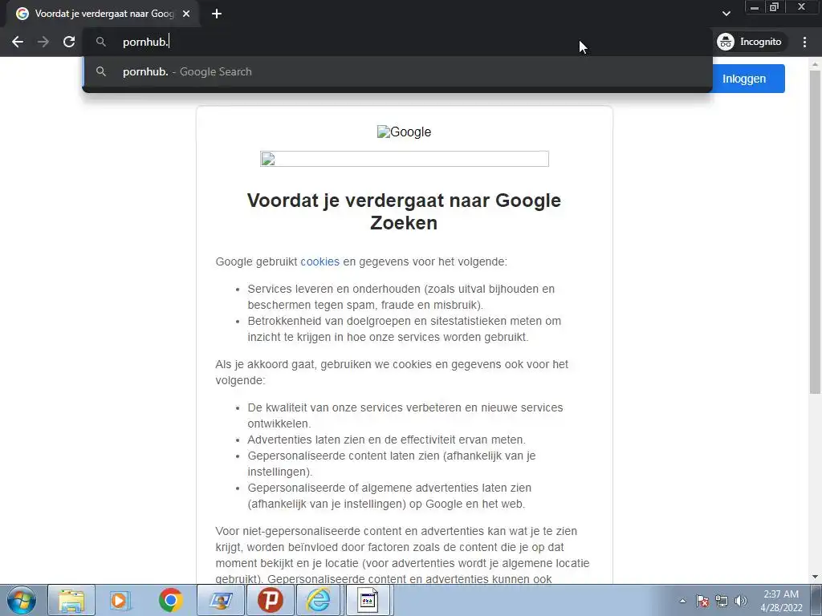Open Windows Explorer from the taskbar

71,600
